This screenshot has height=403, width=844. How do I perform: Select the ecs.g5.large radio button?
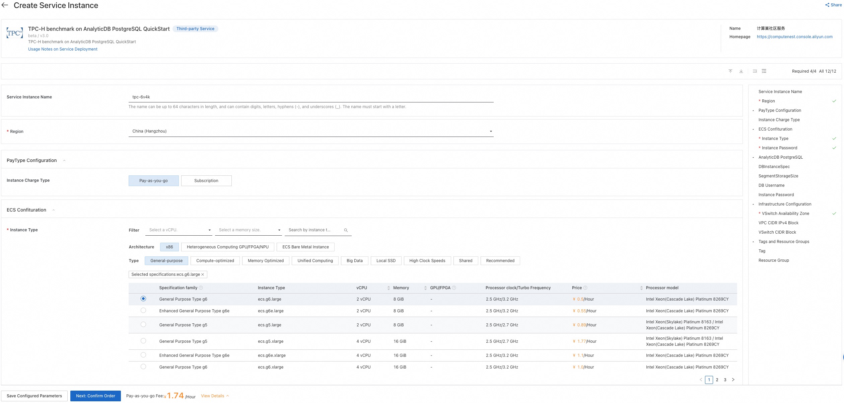(143, 324)
